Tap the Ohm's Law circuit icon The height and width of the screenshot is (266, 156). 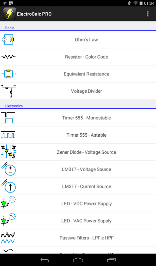(x=8, y=40)
